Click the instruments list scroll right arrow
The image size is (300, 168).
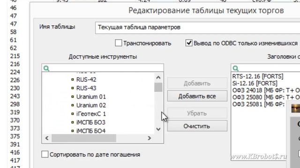(150, 138)
